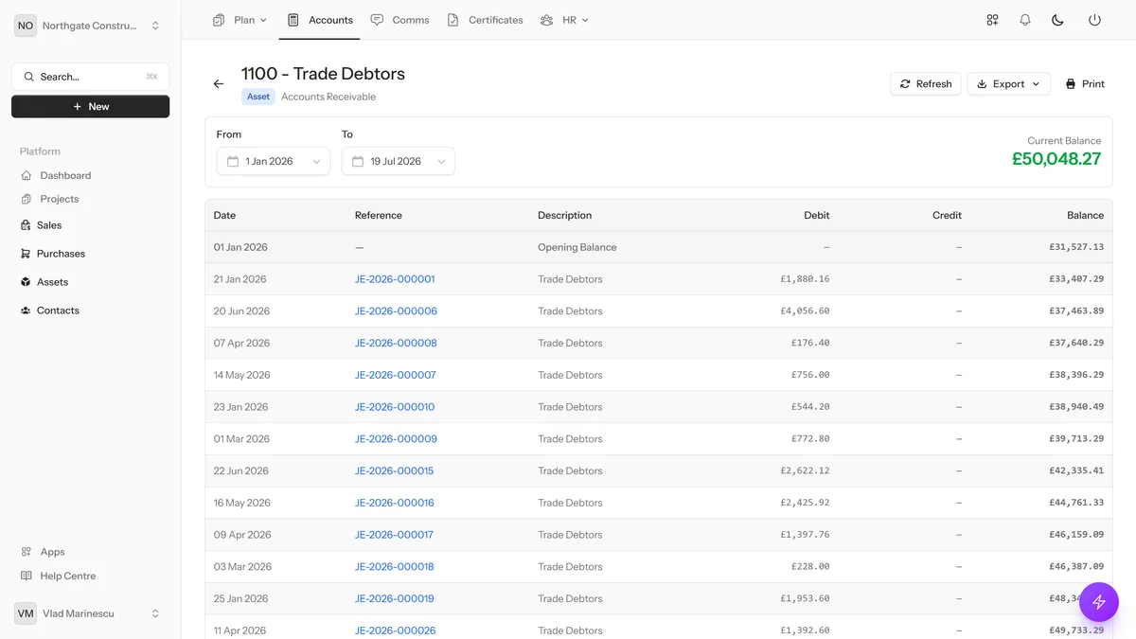The image size is (1136, 639).
Task: Click the power logout icon
Action: click(1094, 20)
